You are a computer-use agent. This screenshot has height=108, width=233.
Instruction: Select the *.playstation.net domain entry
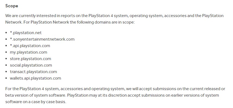(26, 33)
